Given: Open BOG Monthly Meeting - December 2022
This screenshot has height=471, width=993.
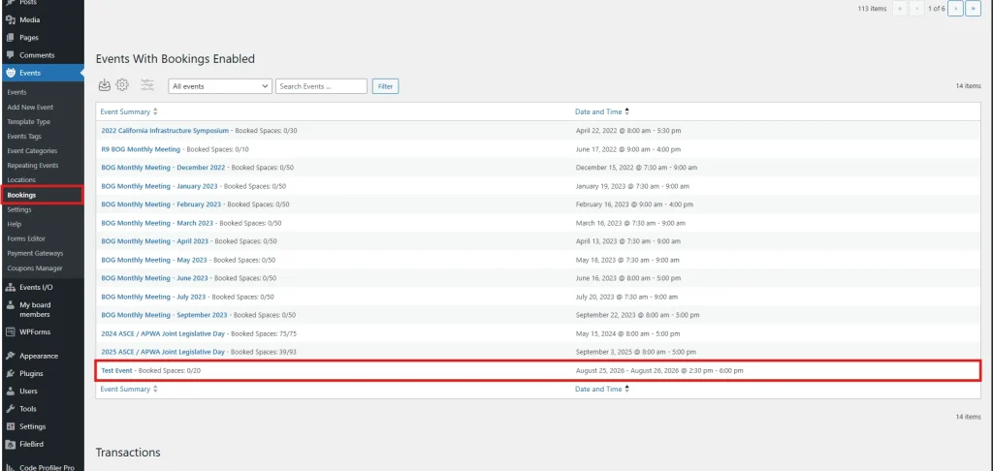Looking at the screenshot, I should click(x=163, y=168).
